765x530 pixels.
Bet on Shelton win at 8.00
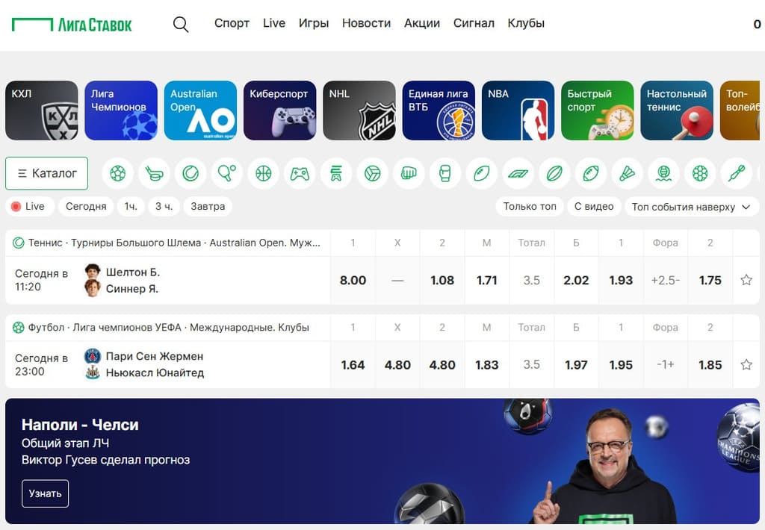tap(353, 281)
